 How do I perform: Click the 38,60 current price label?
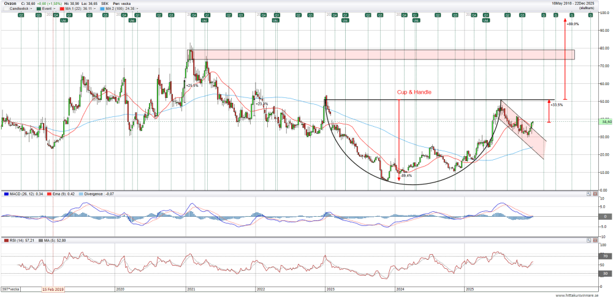click(606, 122)
